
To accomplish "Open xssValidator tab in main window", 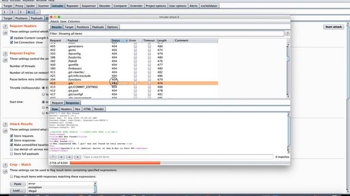I will pyautogui.click(x=209, y=6).
